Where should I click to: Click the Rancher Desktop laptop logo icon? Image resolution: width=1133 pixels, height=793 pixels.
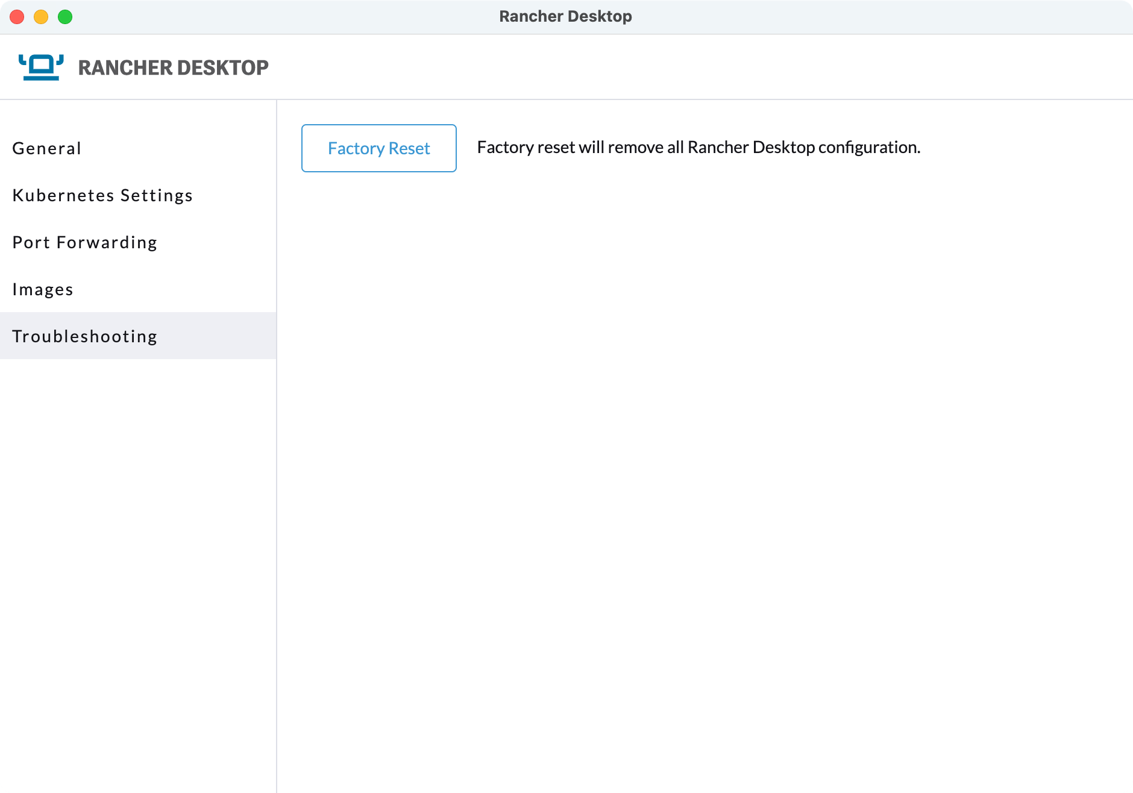point(41,67)
